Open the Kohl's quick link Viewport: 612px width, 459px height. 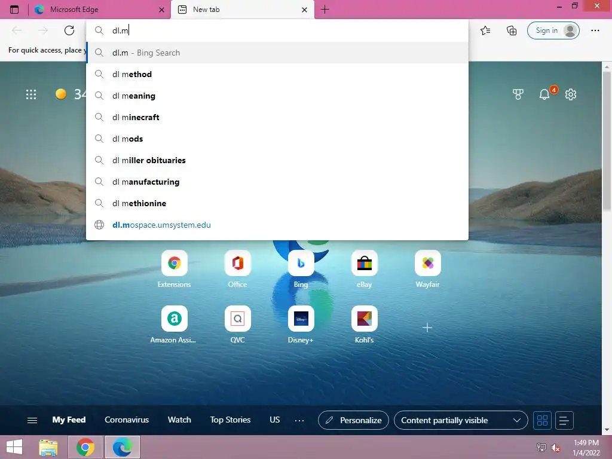[x=364, y=325]
